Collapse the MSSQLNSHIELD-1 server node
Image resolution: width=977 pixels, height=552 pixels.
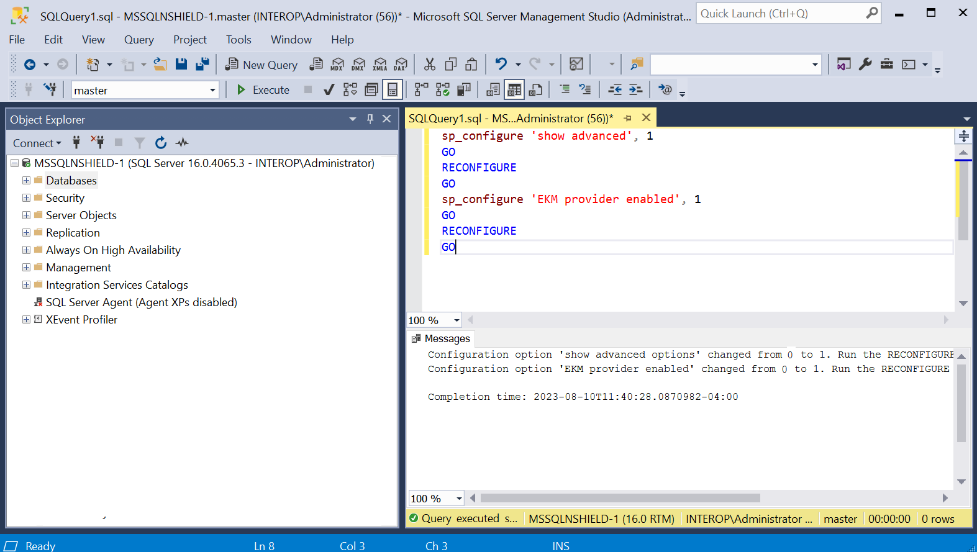14,163
